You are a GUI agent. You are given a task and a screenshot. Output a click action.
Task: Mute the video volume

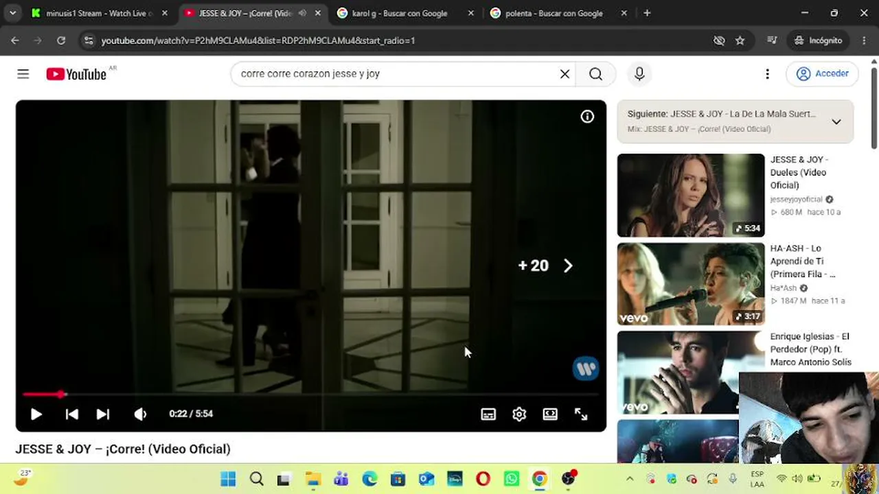point(140,414)
